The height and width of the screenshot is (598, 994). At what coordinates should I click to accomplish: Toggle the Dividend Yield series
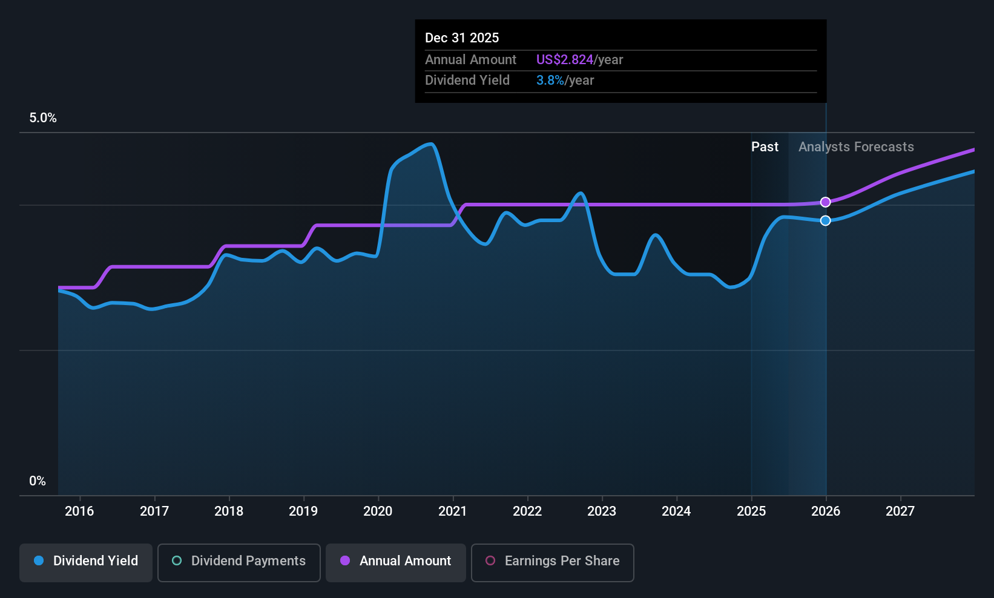86,563
